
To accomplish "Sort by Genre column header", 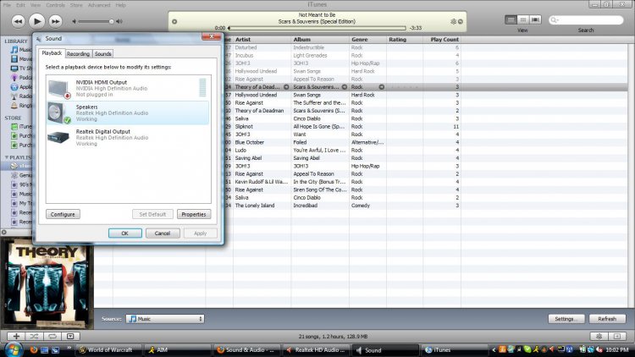I will pos(367,40).
